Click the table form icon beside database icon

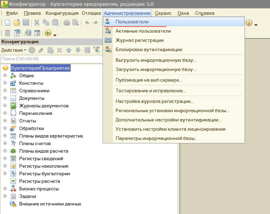click(x=37, y=33)
